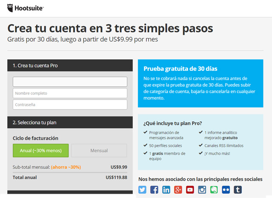
Task: Switch billing cycle to Mensual
Action: tap(99, 151)
